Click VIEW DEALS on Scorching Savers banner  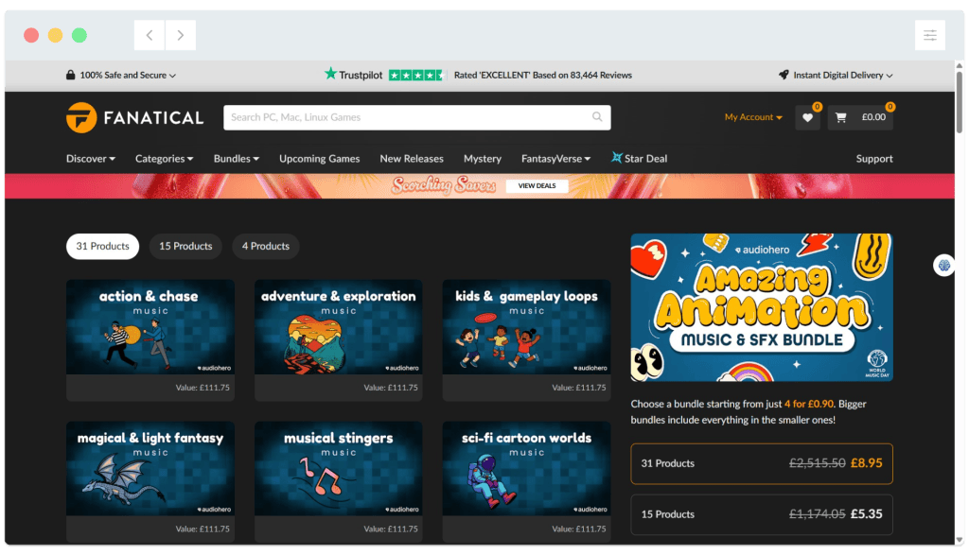tap(537, 186)
